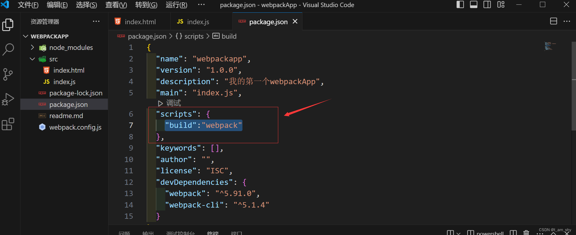Switch to the index.js editor tab

point(201,22)
